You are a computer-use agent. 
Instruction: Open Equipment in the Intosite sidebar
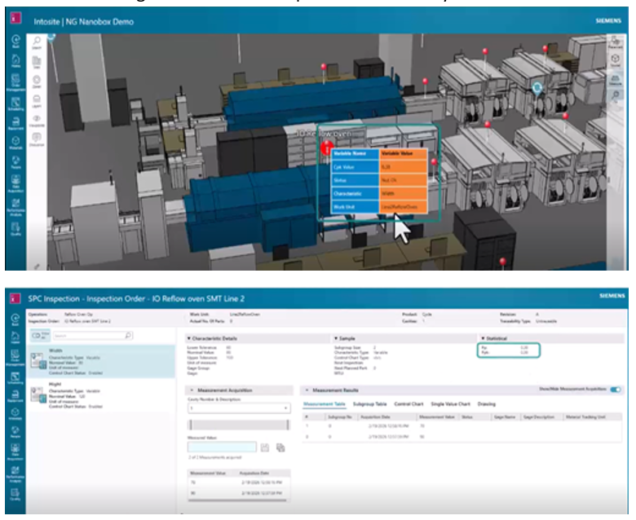pyautogui.click(x=15, y=123)
